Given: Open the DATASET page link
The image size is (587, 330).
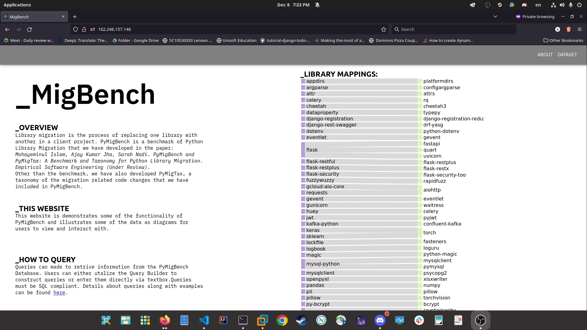Looking at the screenshot, I should (567, 55).
